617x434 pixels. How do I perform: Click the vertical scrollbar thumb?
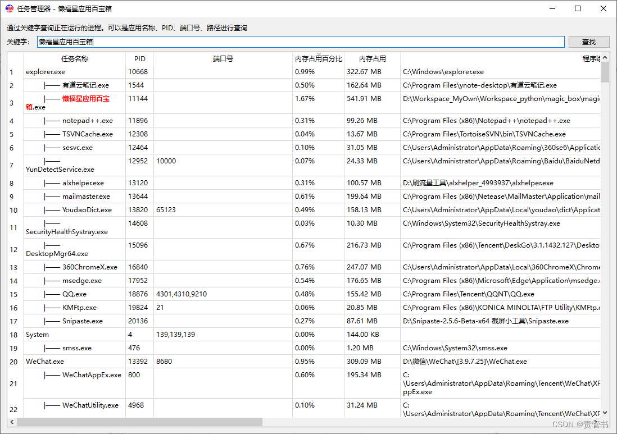[x=605, y=72]
